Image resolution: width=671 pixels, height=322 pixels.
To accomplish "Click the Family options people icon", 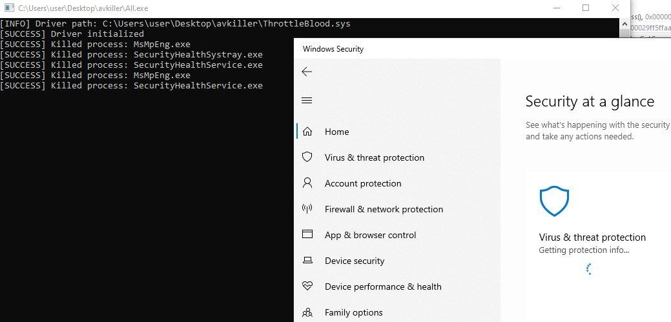I will tap(307, 312).
